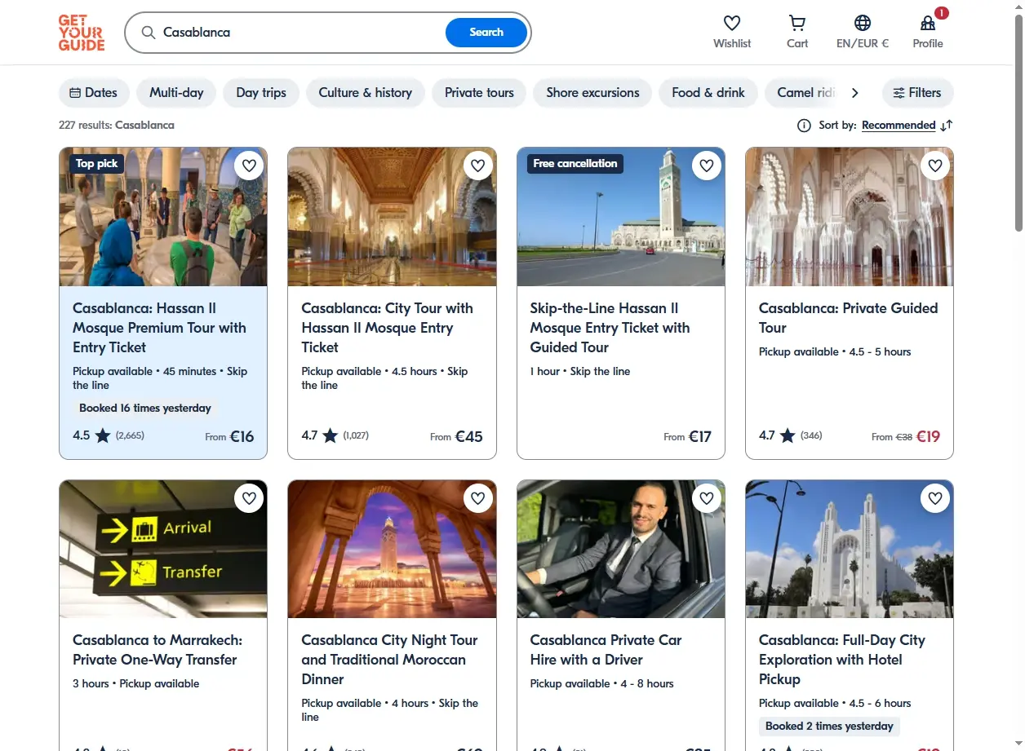
Task: Open Full-Day City Exploration title
Action: tap(842, 660)
